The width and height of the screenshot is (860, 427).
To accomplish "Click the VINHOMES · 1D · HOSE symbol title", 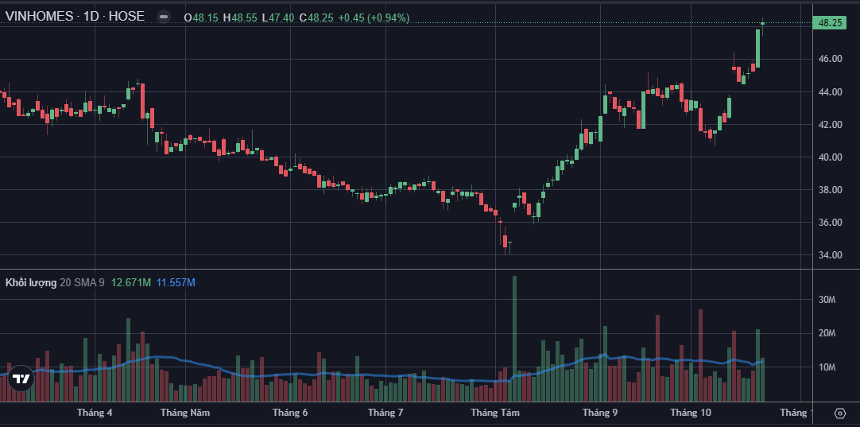I will [x=76, y=17].
